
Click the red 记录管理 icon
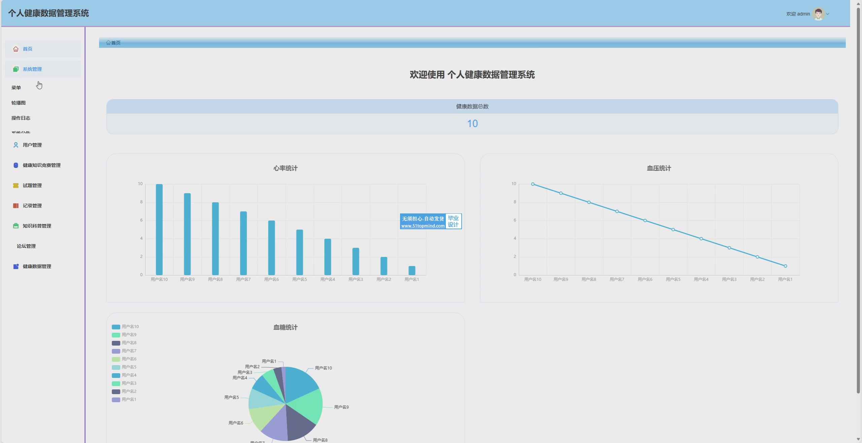(15, 206)
